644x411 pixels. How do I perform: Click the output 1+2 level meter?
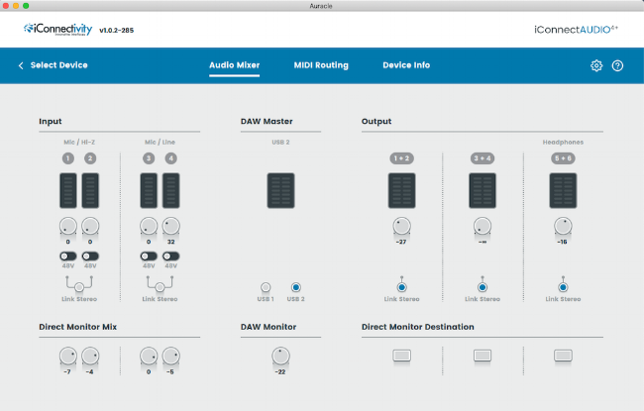pos(401,190)
